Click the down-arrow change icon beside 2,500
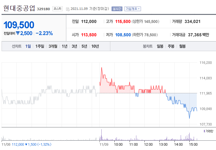This screenshot has height=150, width=216. pyautogui.click(x=18, y=33)
